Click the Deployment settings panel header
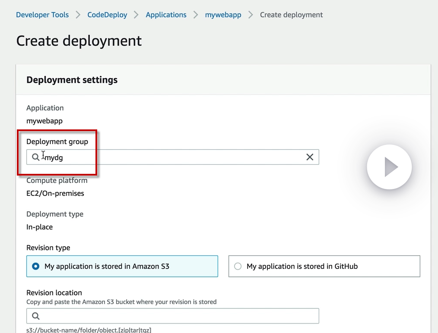This screenshot has width=438, height=333. tap(72, 80)
